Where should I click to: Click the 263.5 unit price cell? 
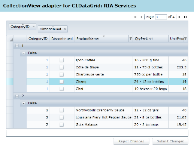(x=178, y=67)
